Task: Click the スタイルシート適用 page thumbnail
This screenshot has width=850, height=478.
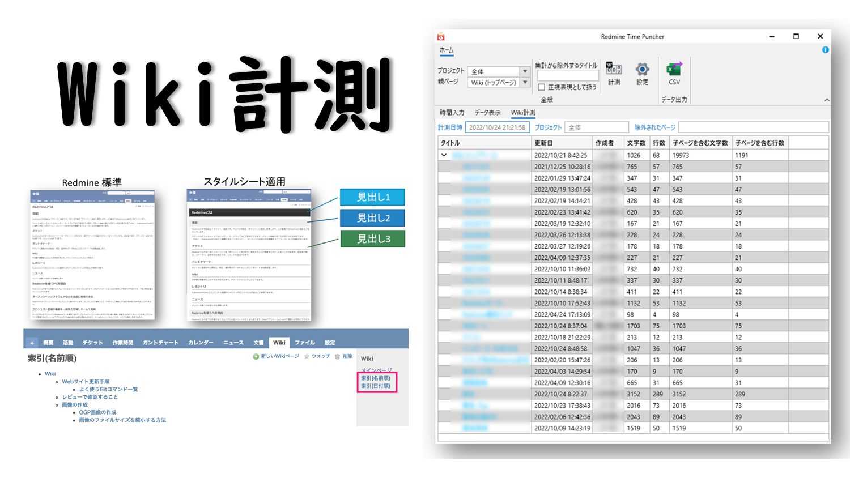Action: coord(249,255)
